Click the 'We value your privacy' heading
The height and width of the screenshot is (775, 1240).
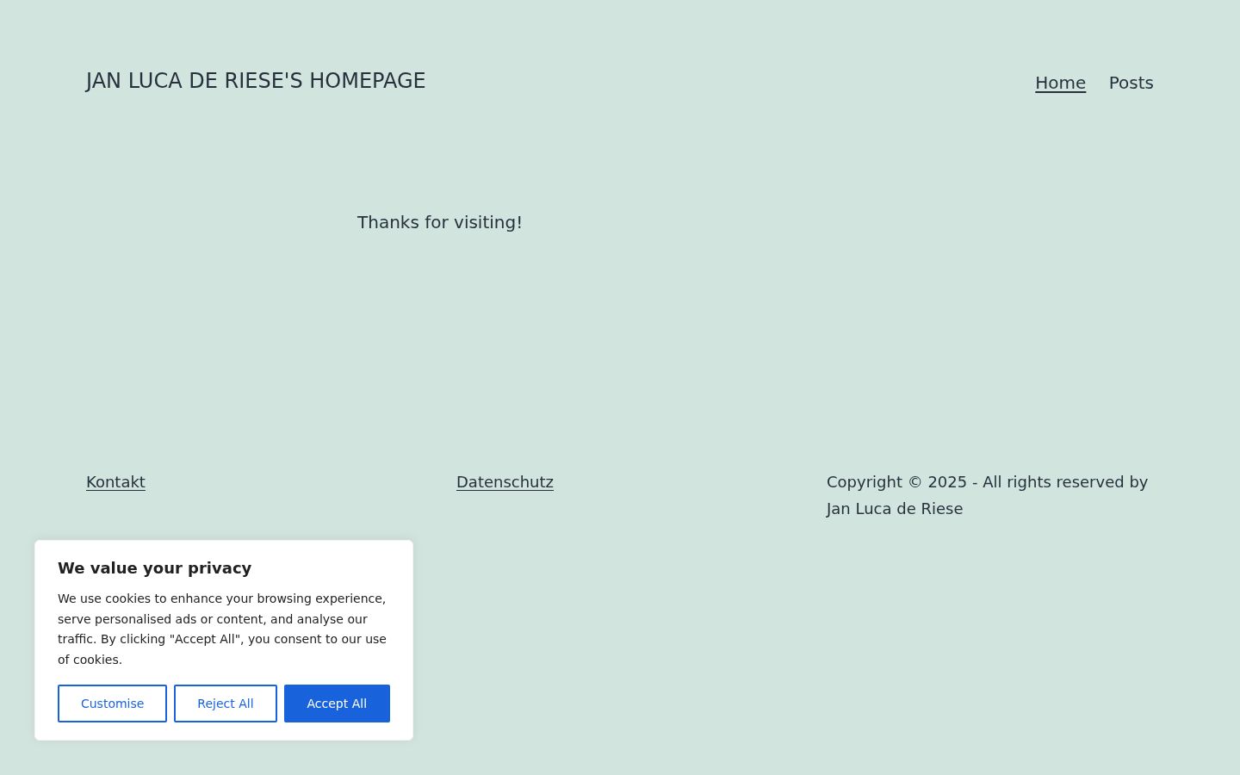(x=155, y=568)
